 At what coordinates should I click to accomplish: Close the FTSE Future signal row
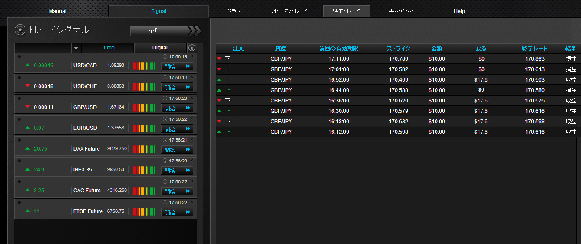(x=192, y=202)
